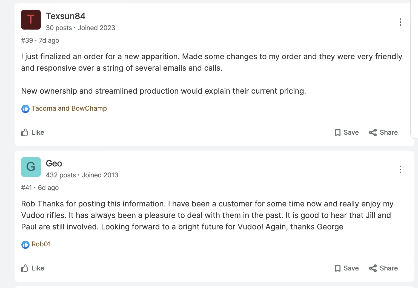Like Geo's post about Vudoo rifles
The width and height of the screenshot is (418, 288).
[33, 268]
